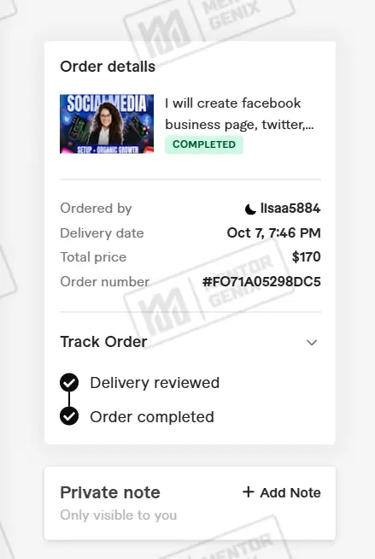Image resolution: width=375 pixels, height=559 pixels.
Task: Open the social media gig thumbnail
Action: (x=107, y=124)
